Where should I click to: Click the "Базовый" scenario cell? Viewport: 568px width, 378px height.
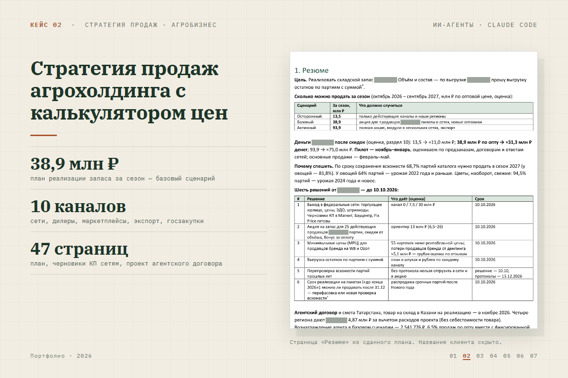coord(312,122)
